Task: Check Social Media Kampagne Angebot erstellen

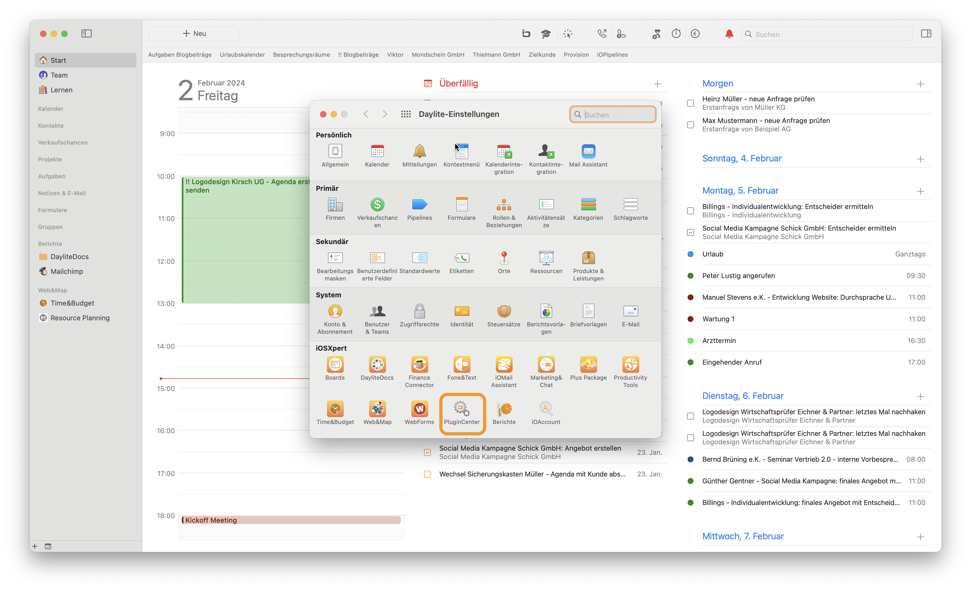Action: pyautogui.click(x=427, y=453)
